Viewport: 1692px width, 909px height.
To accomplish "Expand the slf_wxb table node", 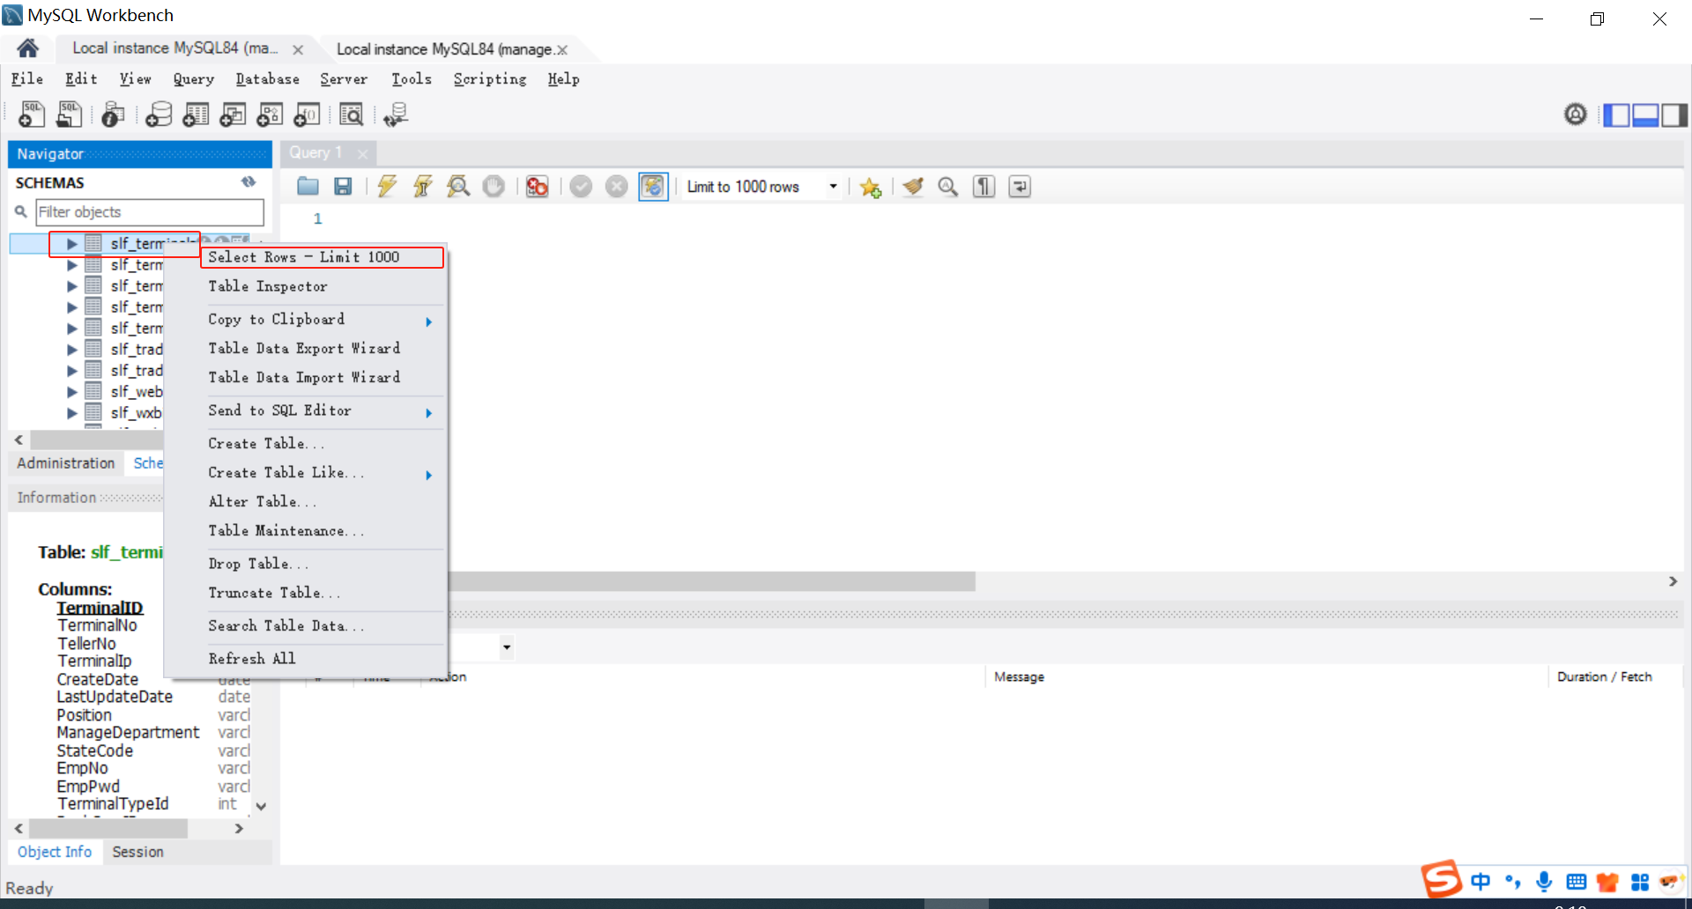I will (x=72, y=413).
